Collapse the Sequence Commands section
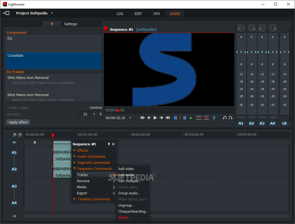Viewport: 295px width, 224px height. (x=94, y=169)
